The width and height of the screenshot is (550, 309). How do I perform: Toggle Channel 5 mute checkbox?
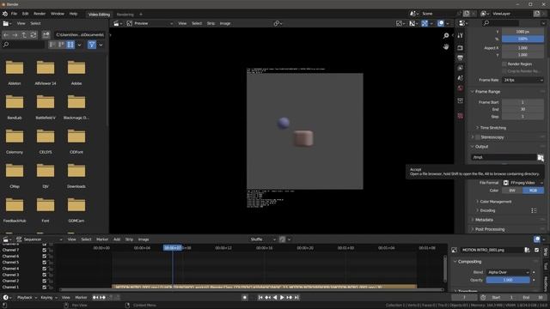[44, 263]
